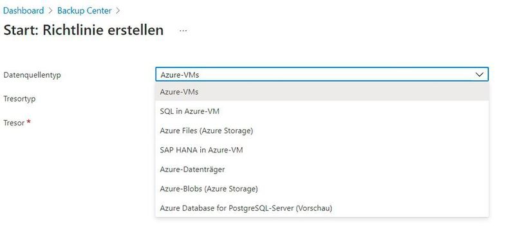Click the required Tresor label
This screenshot has width=515, height=232.
(17, 123)
